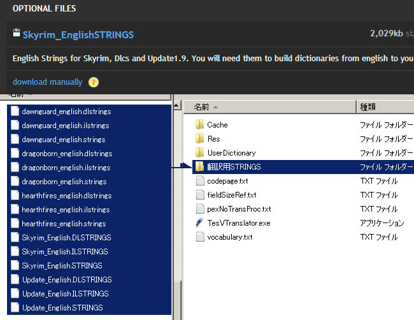The width and height of the screenshot is (414, 320).
Task: Click TXT ファイル type for vocabulary.txt
Action: point(379,237)
